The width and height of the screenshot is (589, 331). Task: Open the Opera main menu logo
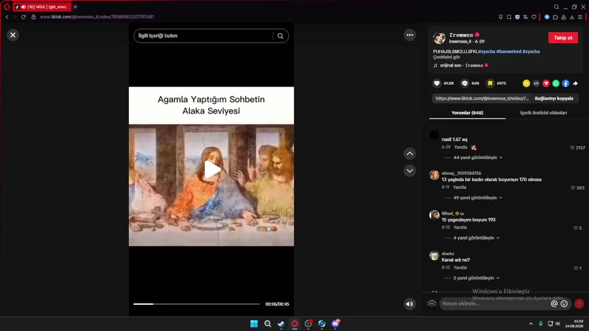(6, 7)
